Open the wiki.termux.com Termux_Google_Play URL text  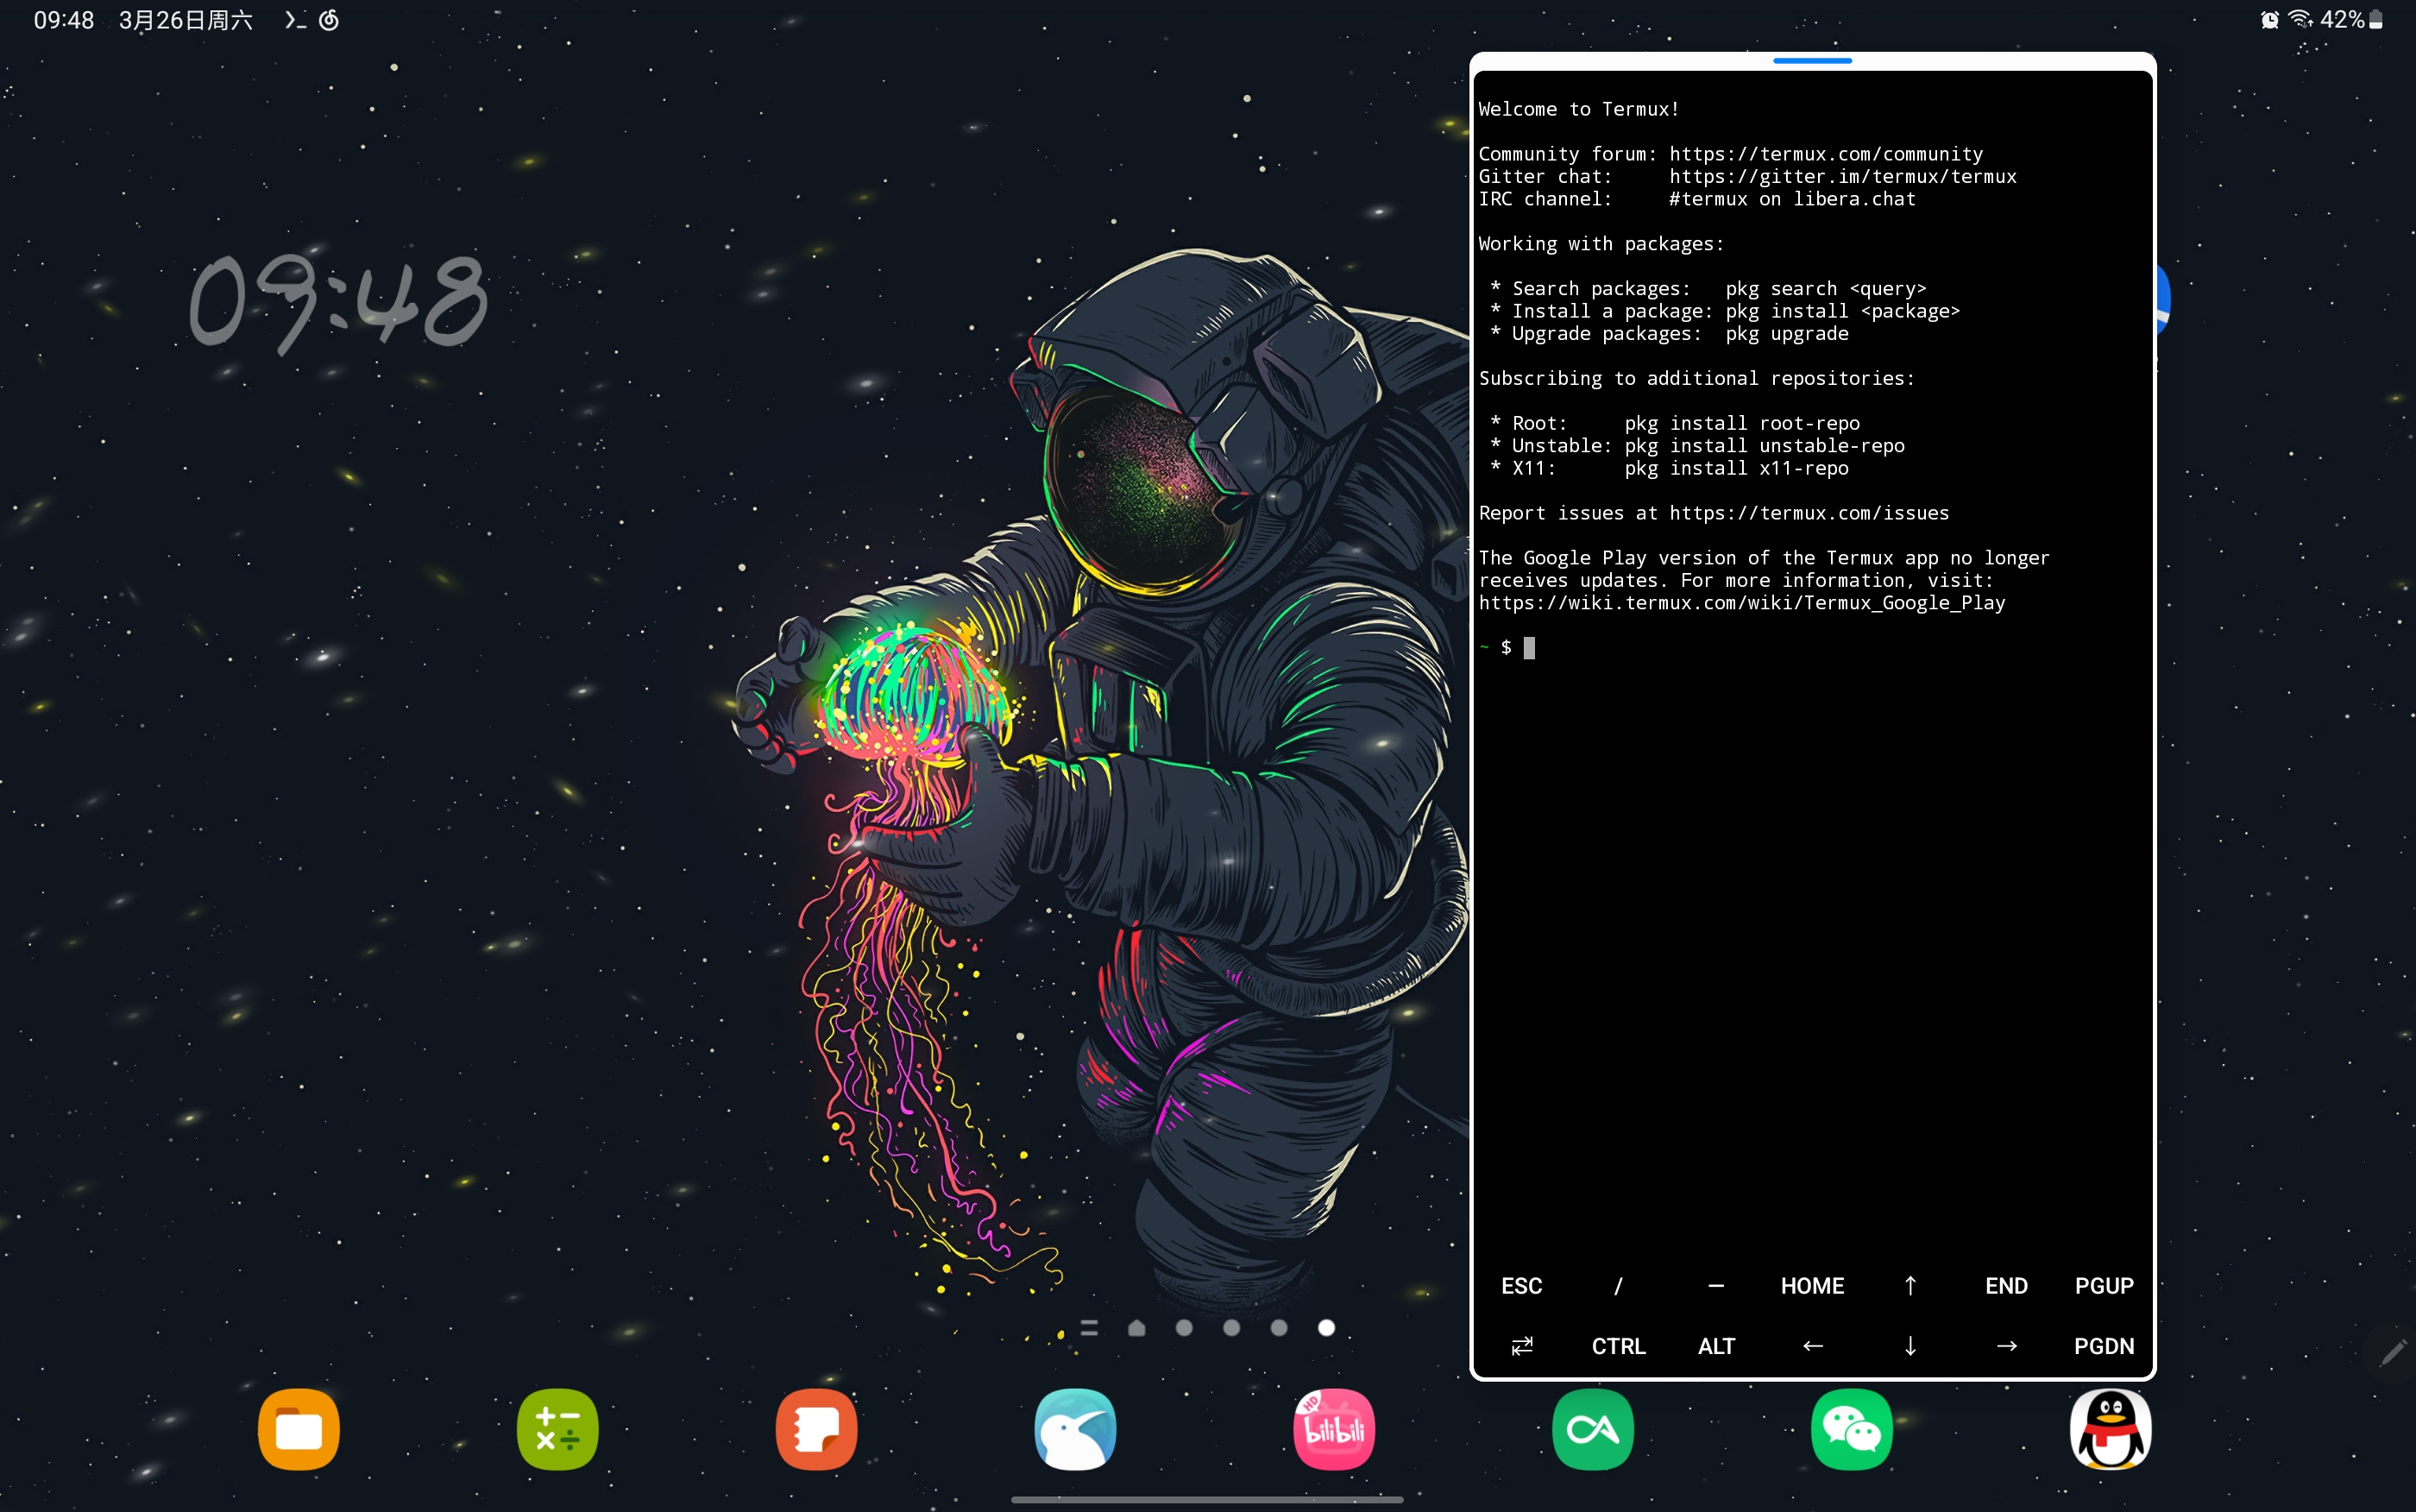[1742, 603]
